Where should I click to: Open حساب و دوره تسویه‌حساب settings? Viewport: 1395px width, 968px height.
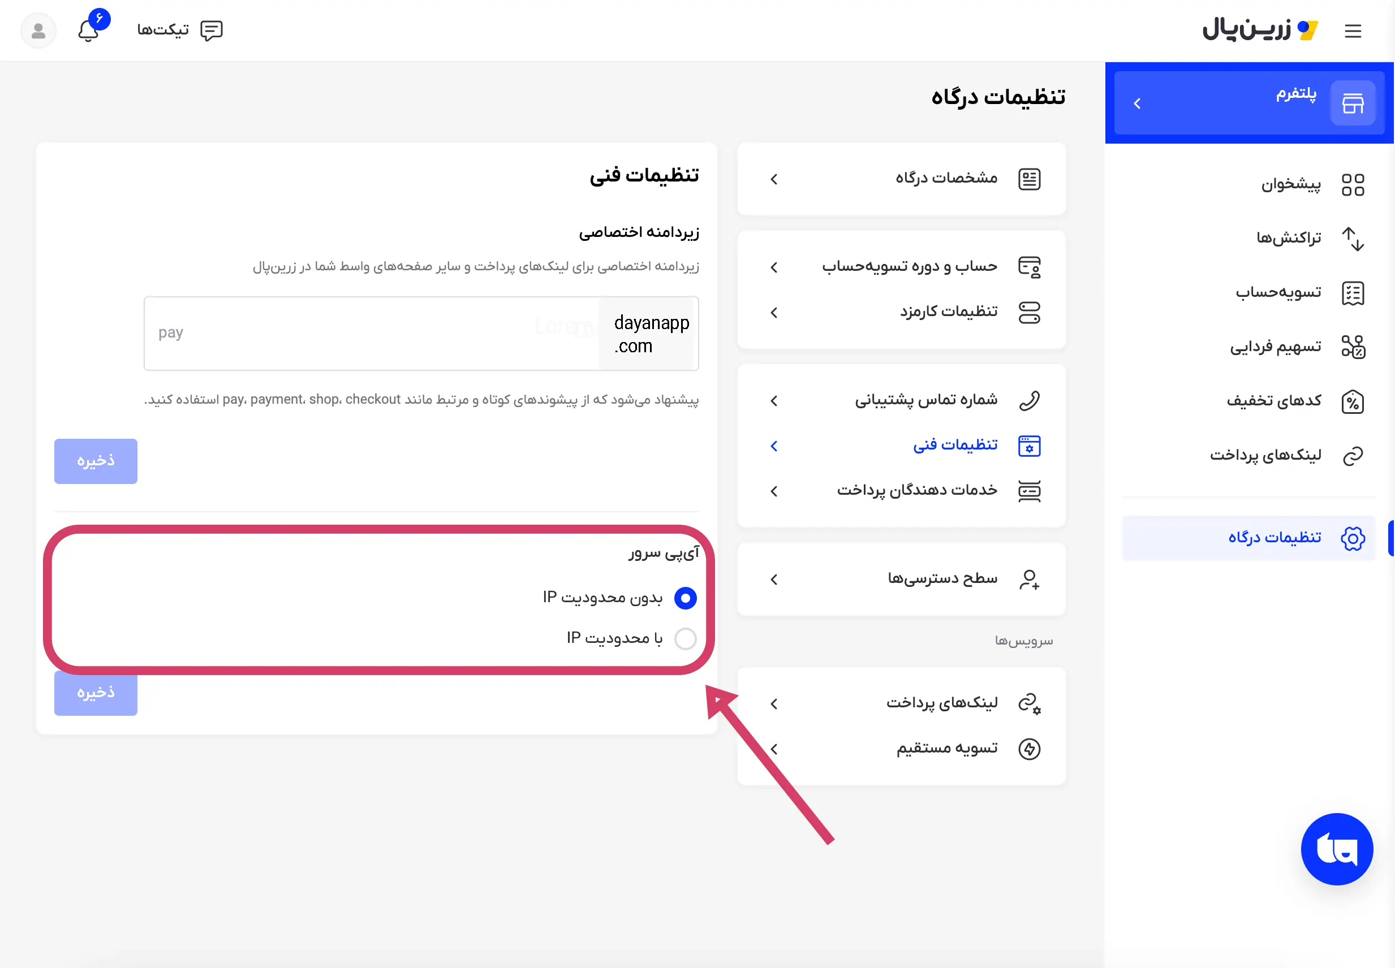point(909,267)
